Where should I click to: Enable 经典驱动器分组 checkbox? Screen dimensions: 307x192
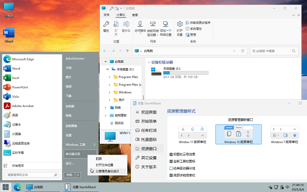(171, 168)
